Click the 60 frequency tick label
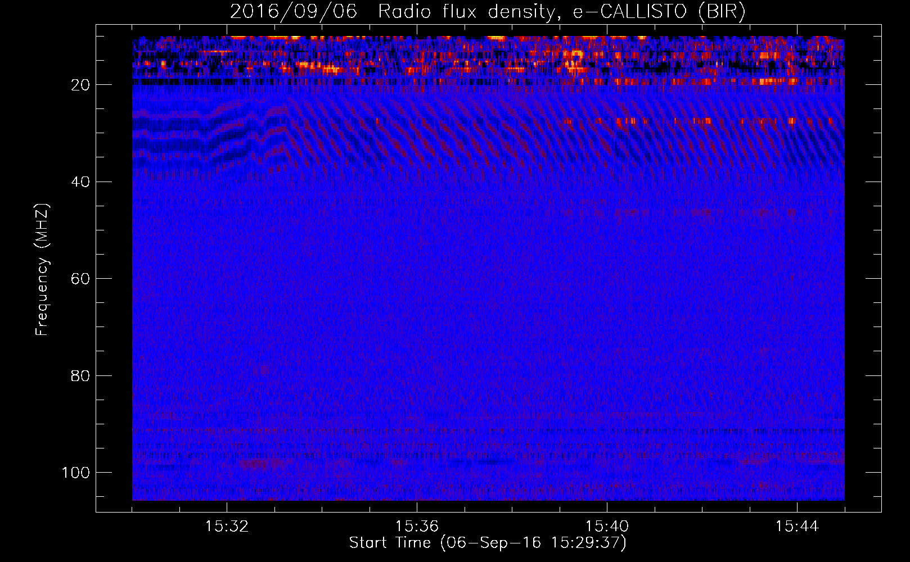The image size is (910, 562). pyautogui.click(x=80, y=279)
